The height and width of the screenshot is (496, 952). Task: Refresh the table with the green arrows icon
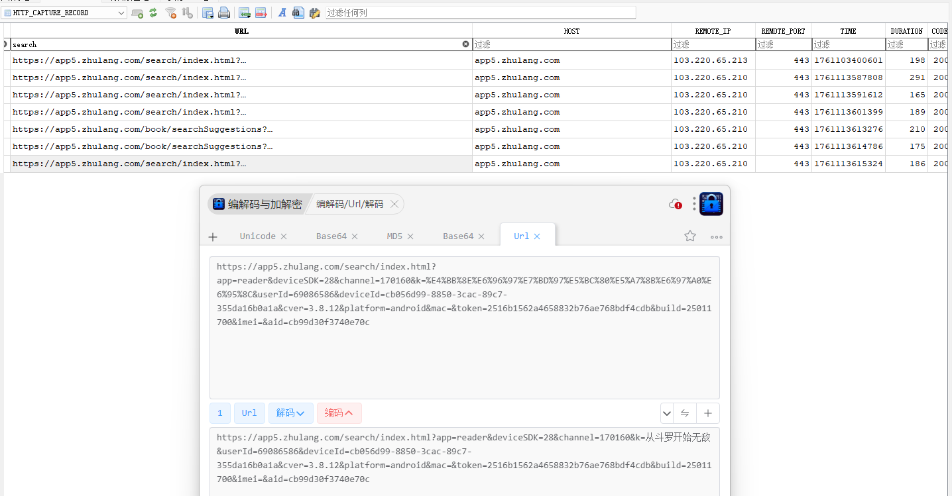(x=153, y=13)
